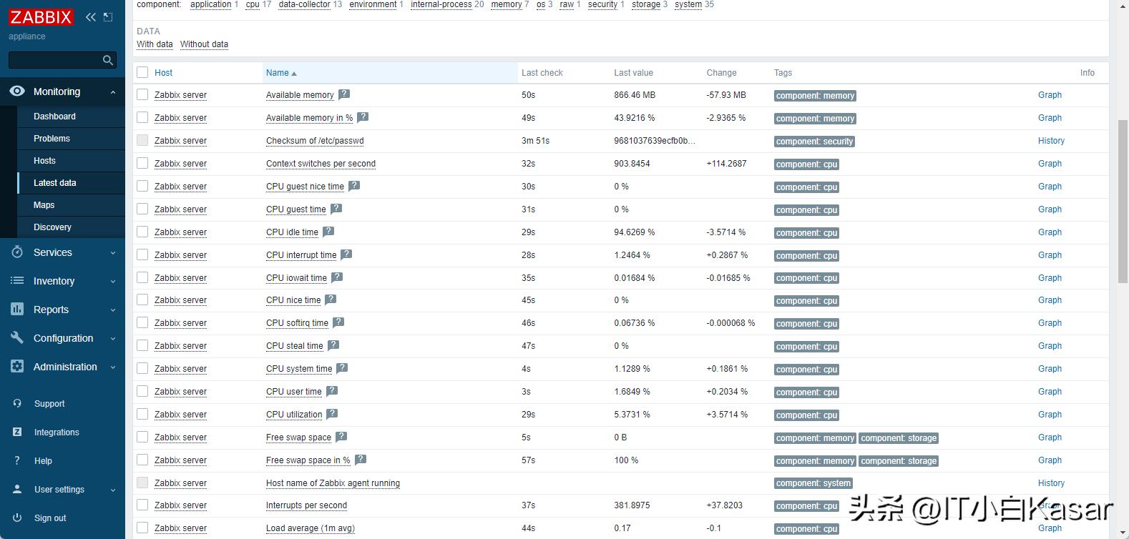Expand the Reports menu chevron
Viewport: 1129px width, 539px height.
click(113, 310)
